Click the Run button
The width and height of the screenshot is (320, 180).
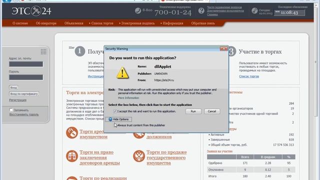[x=193, y=111]
